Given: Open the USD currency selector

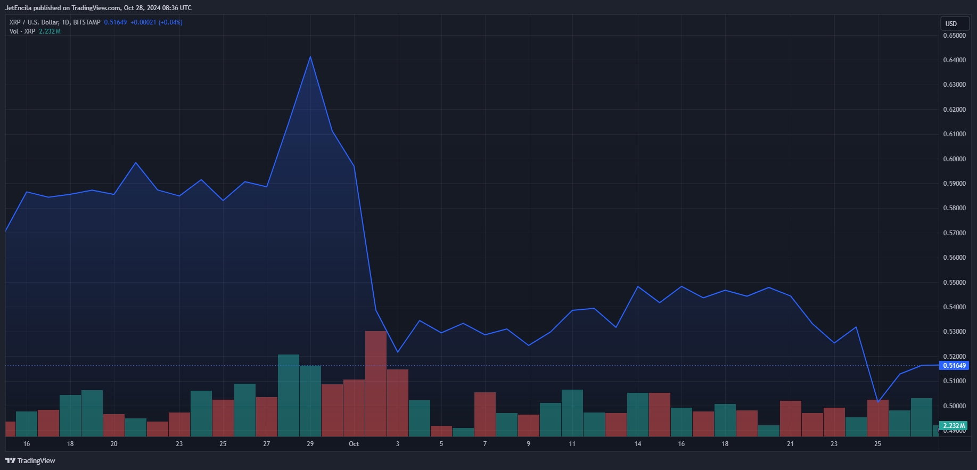Looking at the screenshot, I should [951, 24].
